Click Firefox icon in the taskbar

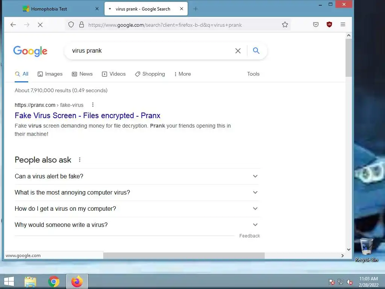click(x=77, y=281)
